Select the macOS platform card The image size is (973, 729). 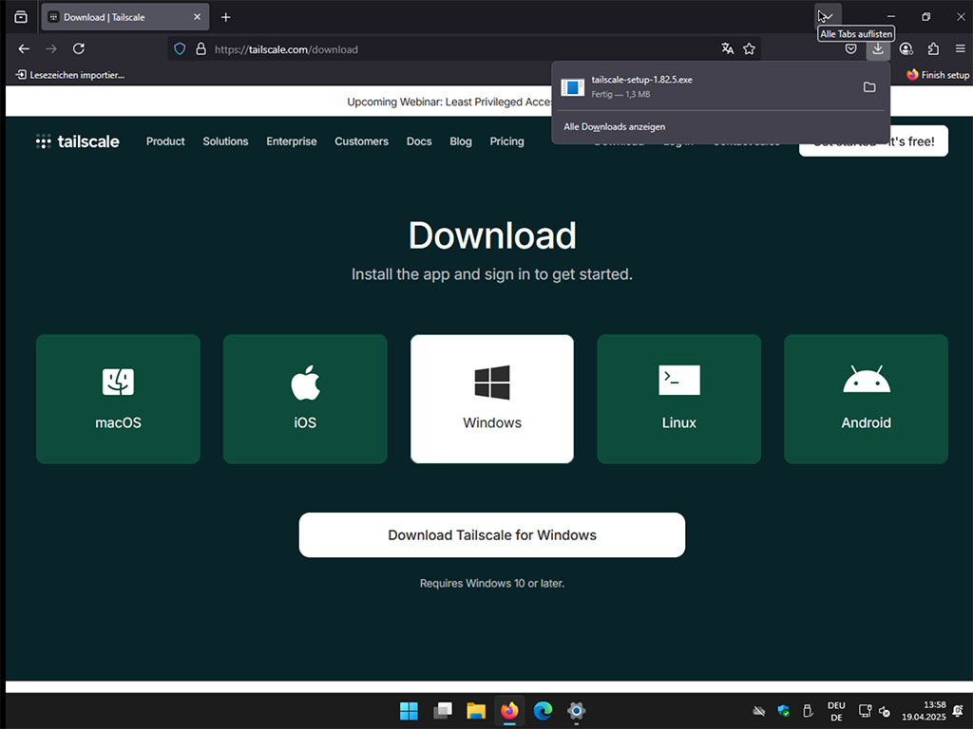tap(118, 399)
